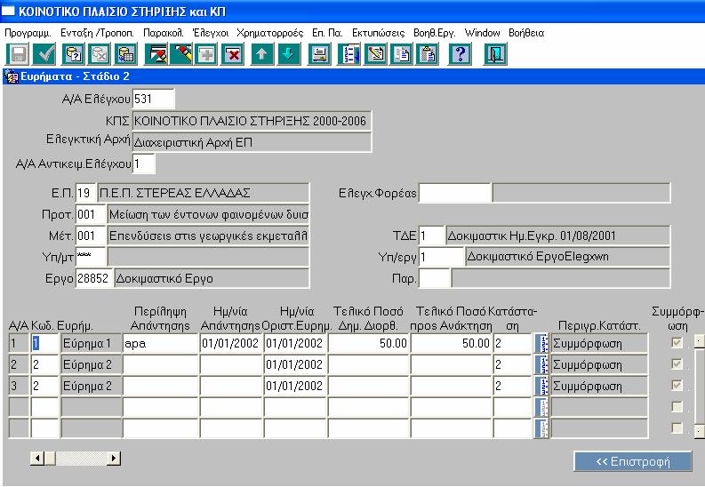The height and width of the screenshot is (487, 705).
Task: Toggle Συμμόρφωση checkbox for row 3
Action: tap(677, 385)
